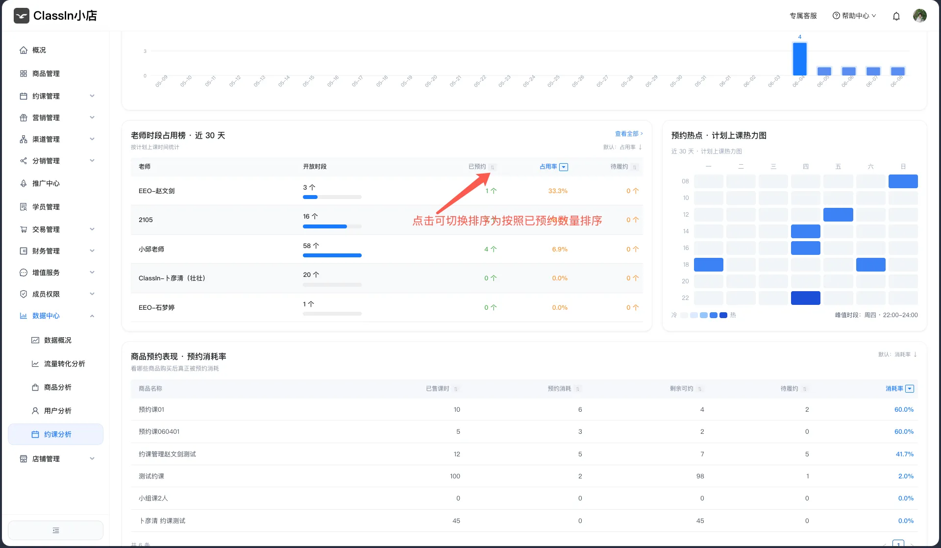Click heatmap cell Sunday 08 o'clock
Viewport: 941px width, 548px height.
click(x=903, y=181)
